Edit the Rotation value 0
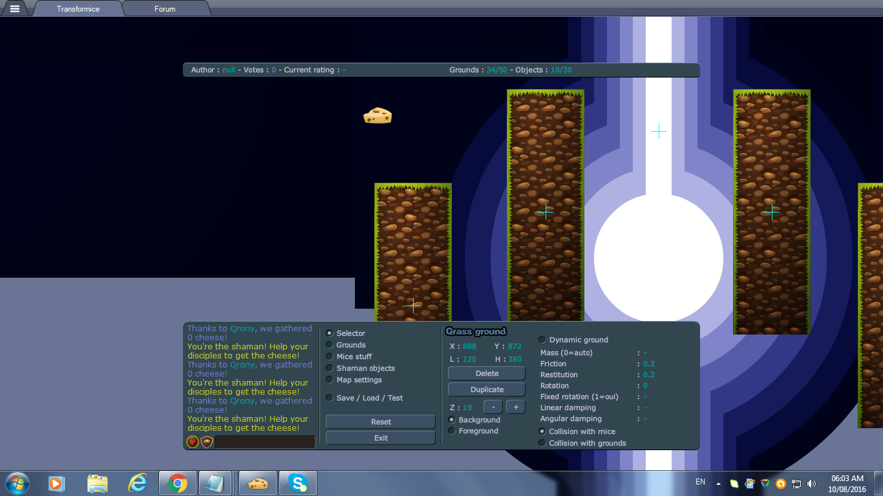This screenshot has height=496, width=883. coord(645,386)
